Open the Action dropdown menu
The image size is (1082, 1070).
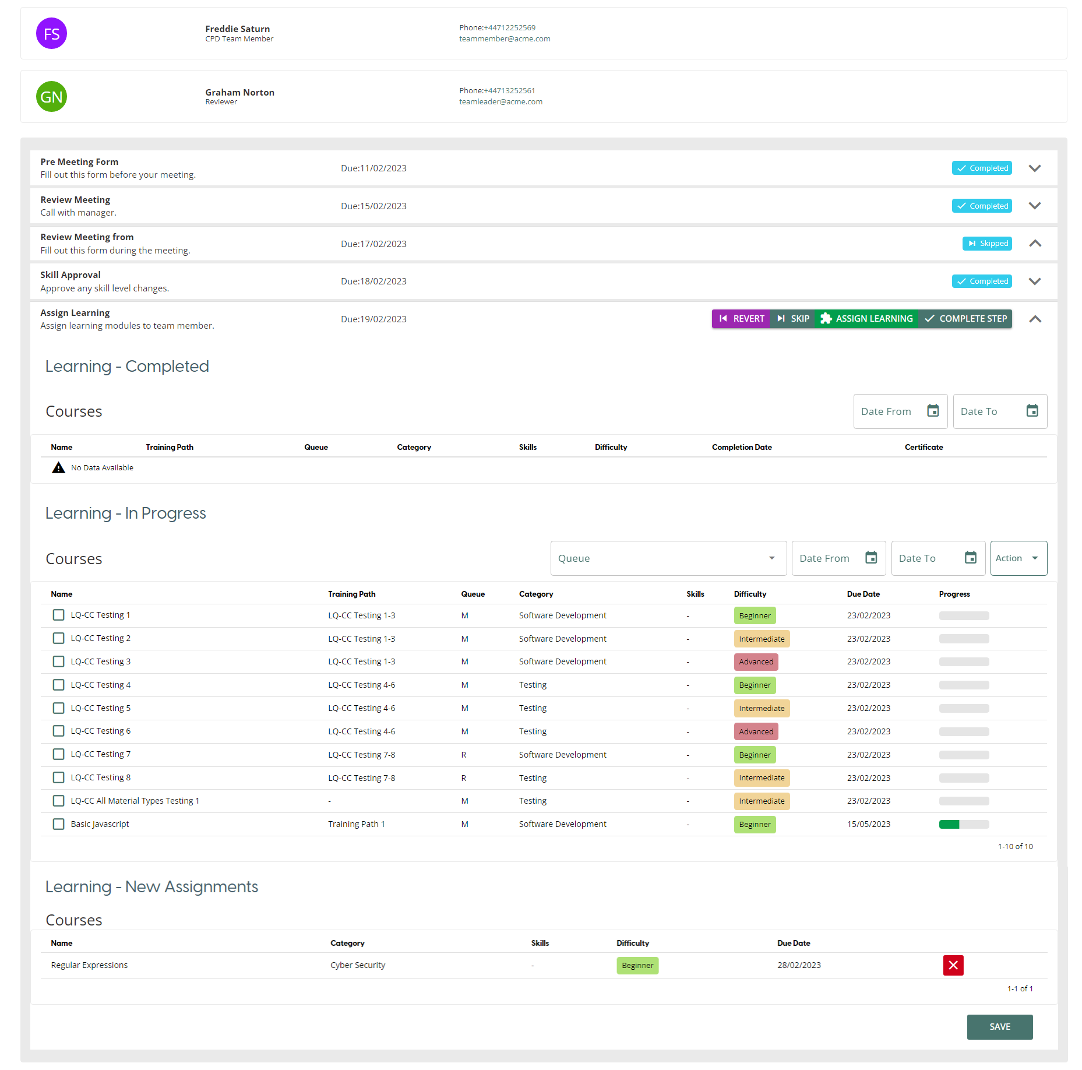pos(1018,558)
